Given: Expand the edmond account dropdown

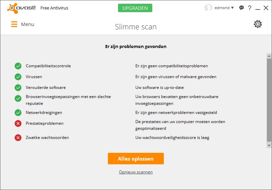Looking at the screenshot, I should point(232,8).
